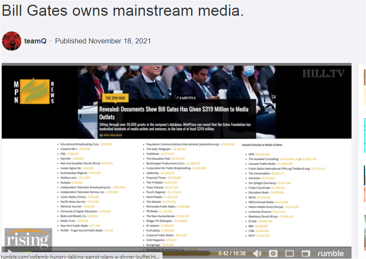Click the "Gannett" entry
The image size is (366, 259).
click(72, 159)
